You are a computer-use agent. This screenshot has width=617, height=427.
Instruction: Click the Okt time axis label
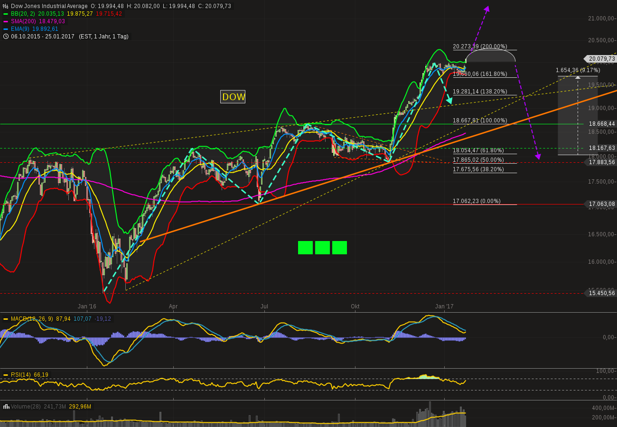[355, 306]
